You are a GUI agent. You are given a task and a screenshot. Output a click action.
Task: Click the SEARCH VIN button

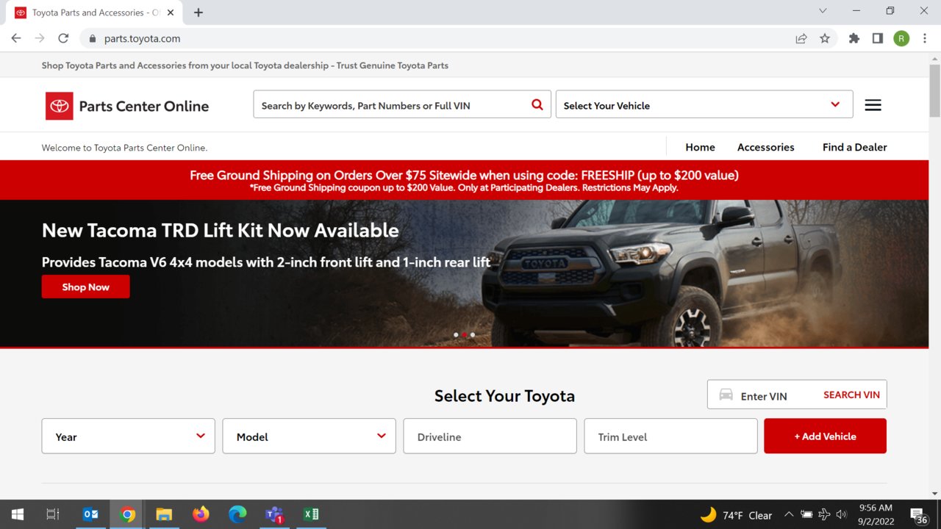coord(851,395)
